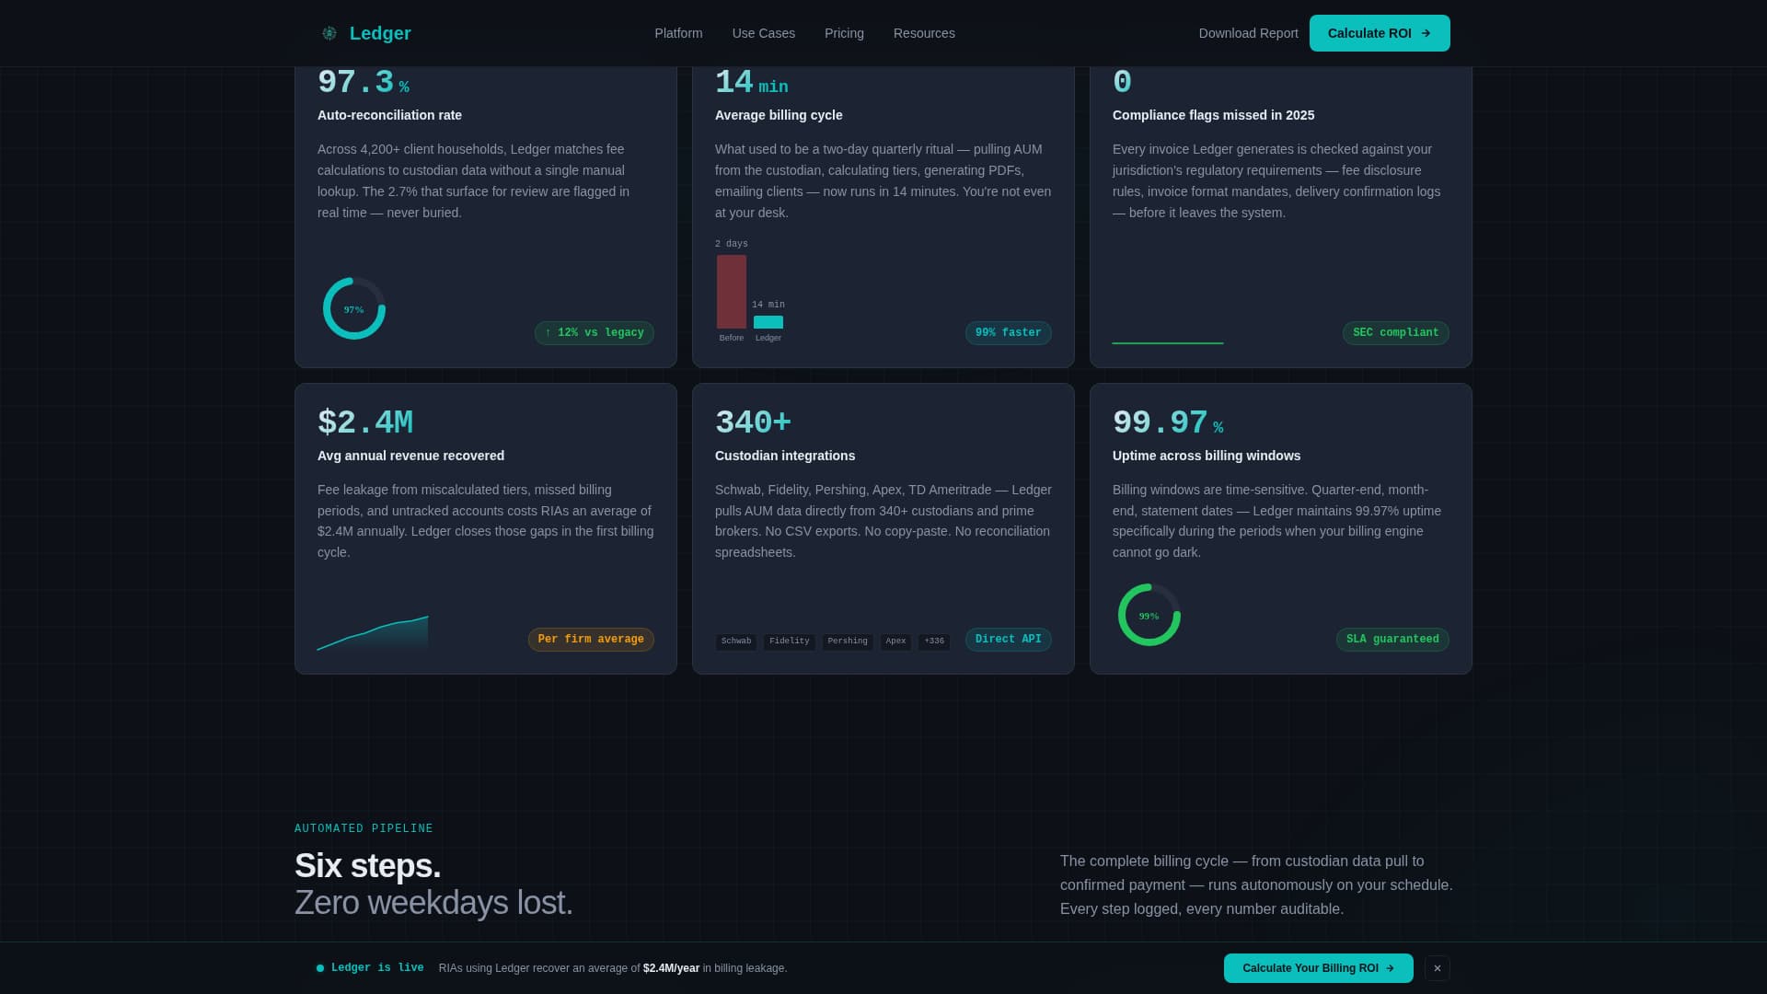Click 'Compliance flags missed in 2025' heading

[1213, 115]
